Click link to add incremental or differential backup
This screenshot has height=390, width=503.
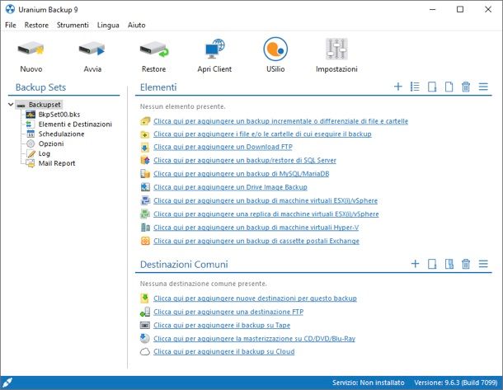tap(280, 121)
